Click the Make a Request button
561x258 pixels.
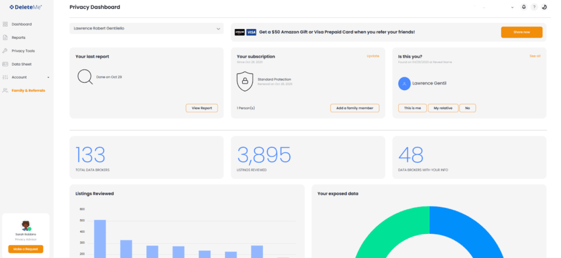[x=25, y=249]
